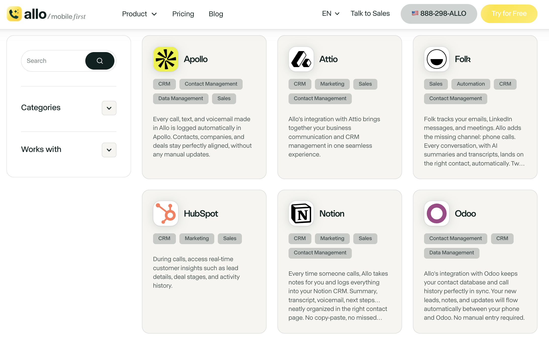The width and height of the screenshot is (549, 338).
Task: Go to the Pricing page
Action: click(183, 14)
